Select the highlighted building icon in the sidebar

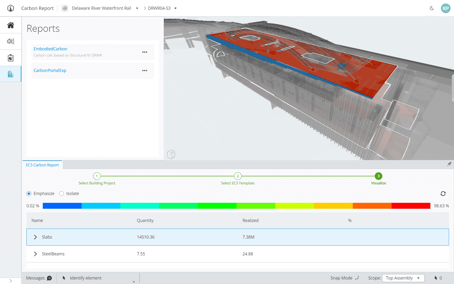coord(10,74)
